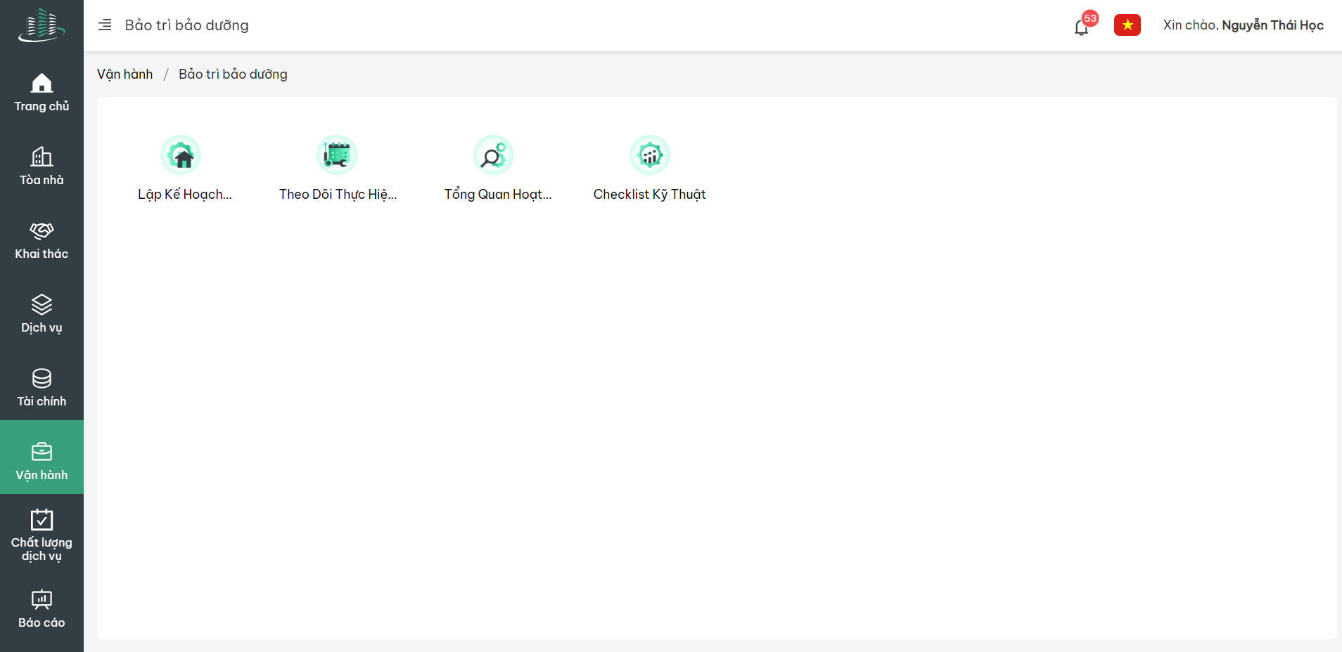The height and width of the screenshot is (652, 1342).
Task: Click the Vận hành breadcrumb link
Action: tap(124, 74)
